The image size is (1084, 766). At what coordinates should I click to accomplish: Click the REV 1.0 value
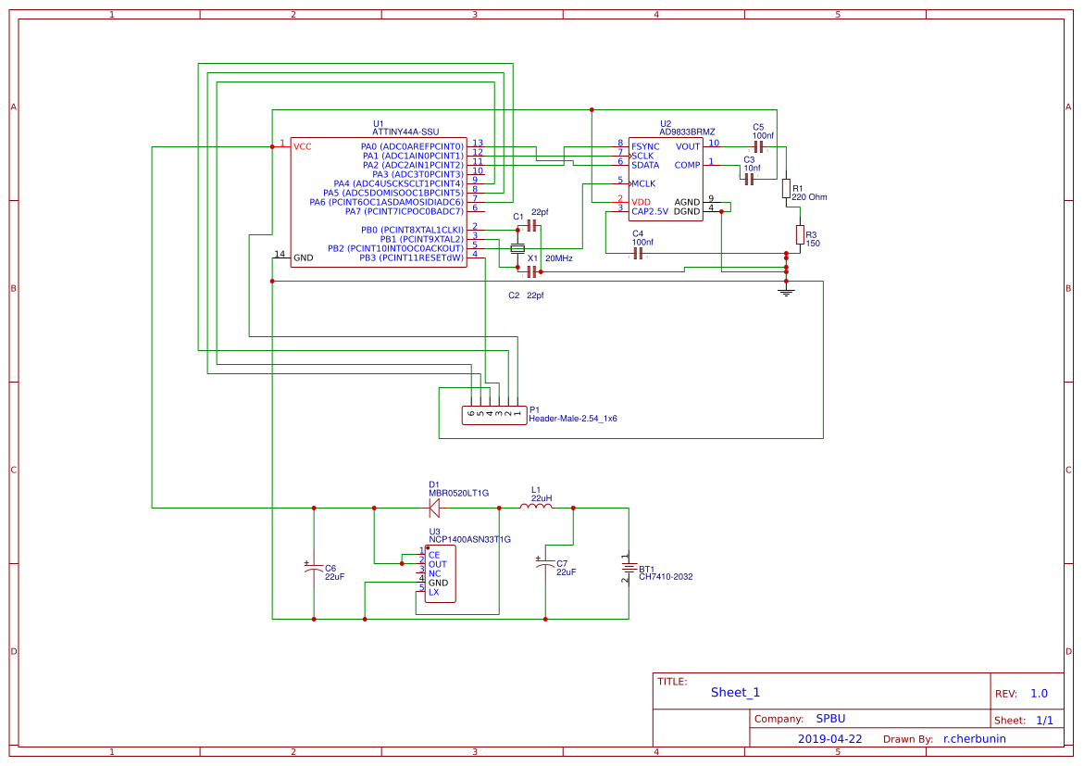point(1039,694)
